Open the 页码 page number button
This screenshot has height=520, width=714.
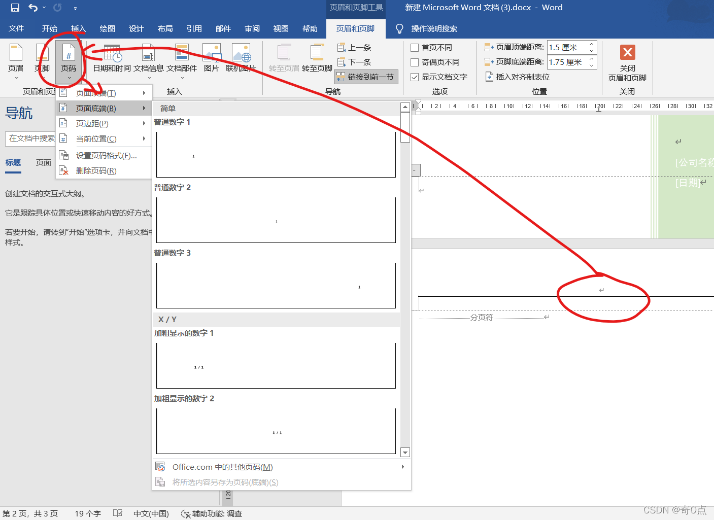(x=69, y=61)
